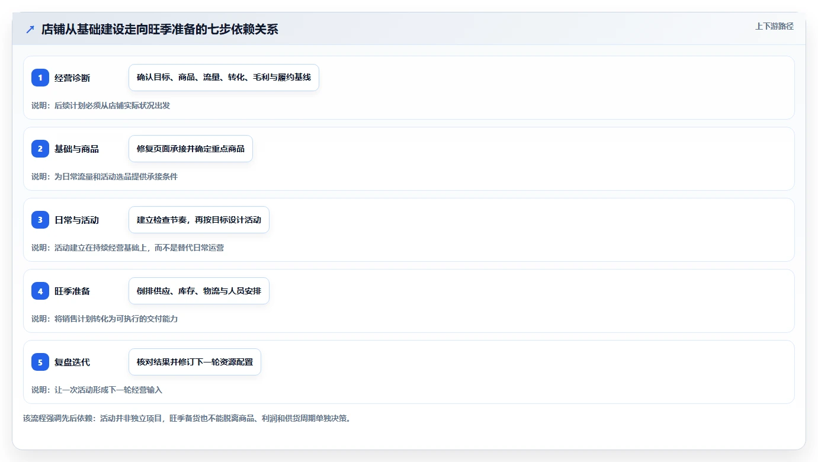This screenshot has width=818, height=462.
Task: Click the step number 4 badge
Action: tap(40, 291)
